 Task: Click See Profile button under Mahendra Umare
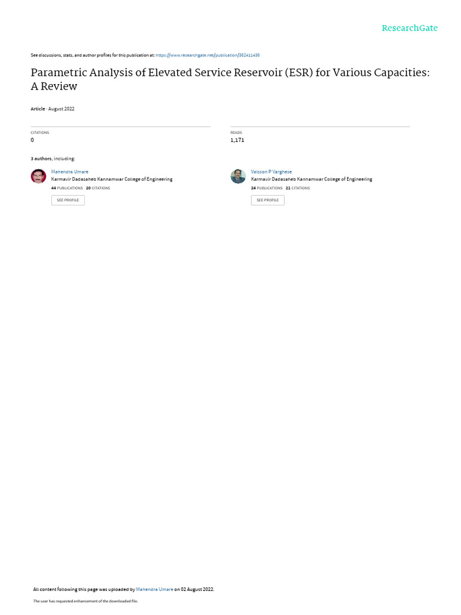pos(68,200)
